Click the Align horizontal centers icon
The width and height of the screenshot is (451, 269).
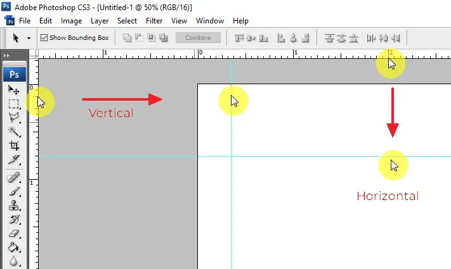(x=294, y=38)
